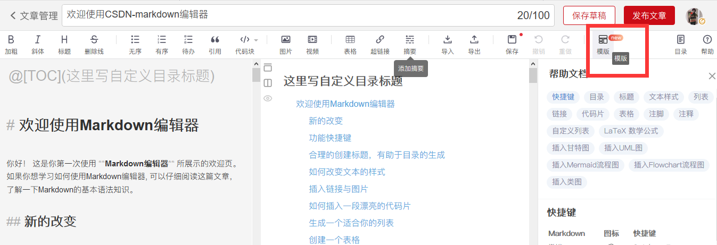
Task: Click 保存草稿 button
Action: tap(589, 15)
